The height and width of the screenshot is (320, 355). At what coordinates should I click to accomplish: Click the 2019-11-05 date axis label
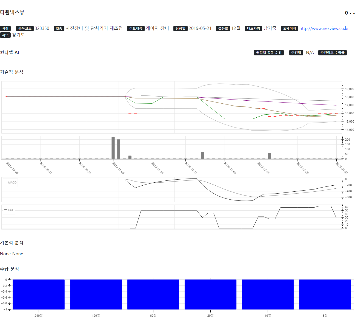click(118, 168)
